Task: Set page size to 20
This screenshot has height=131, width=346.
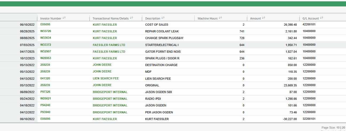Action: [344, 128]
